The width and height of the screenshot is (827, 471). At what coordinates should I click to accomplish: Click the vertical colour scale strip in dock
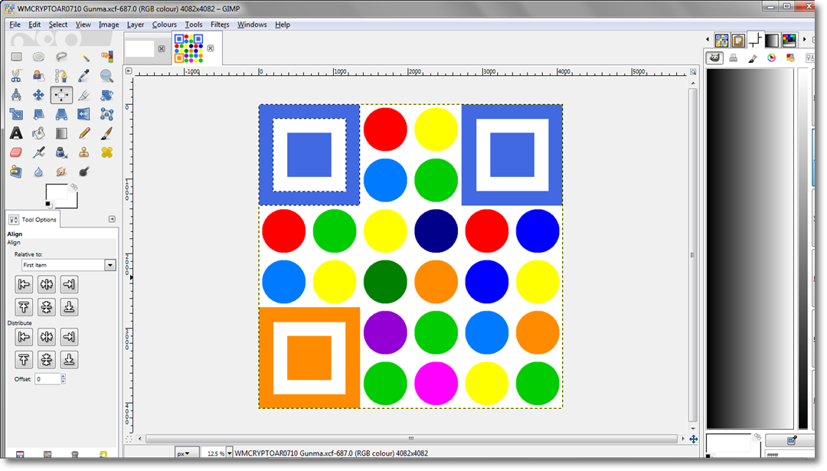[802, 248]
